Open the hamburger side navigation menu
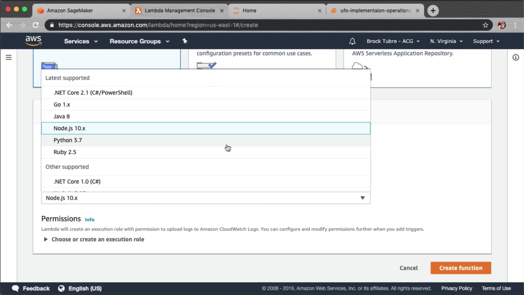This screenshot has width=524, height=295. tap(8, 57)
